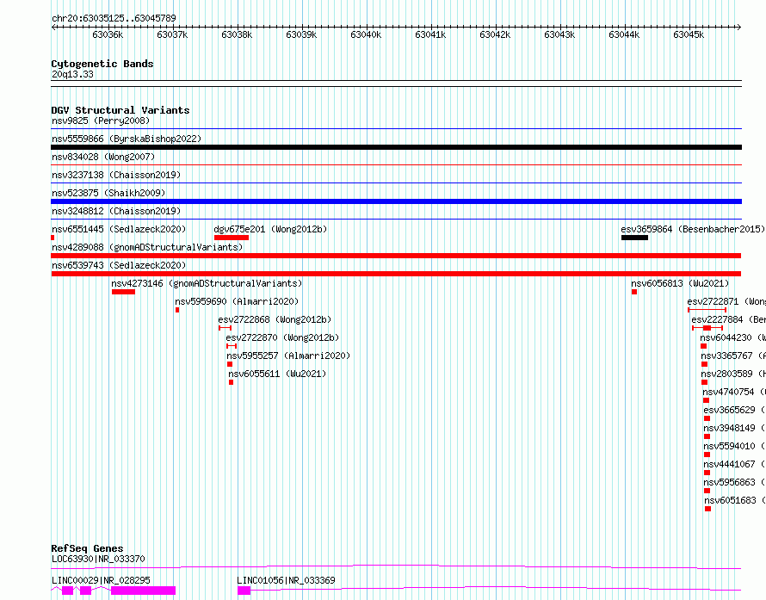Click the black bar of esv3659864 (Besenbacher2015)
The image size is (766, 600).
pos(634,238)
